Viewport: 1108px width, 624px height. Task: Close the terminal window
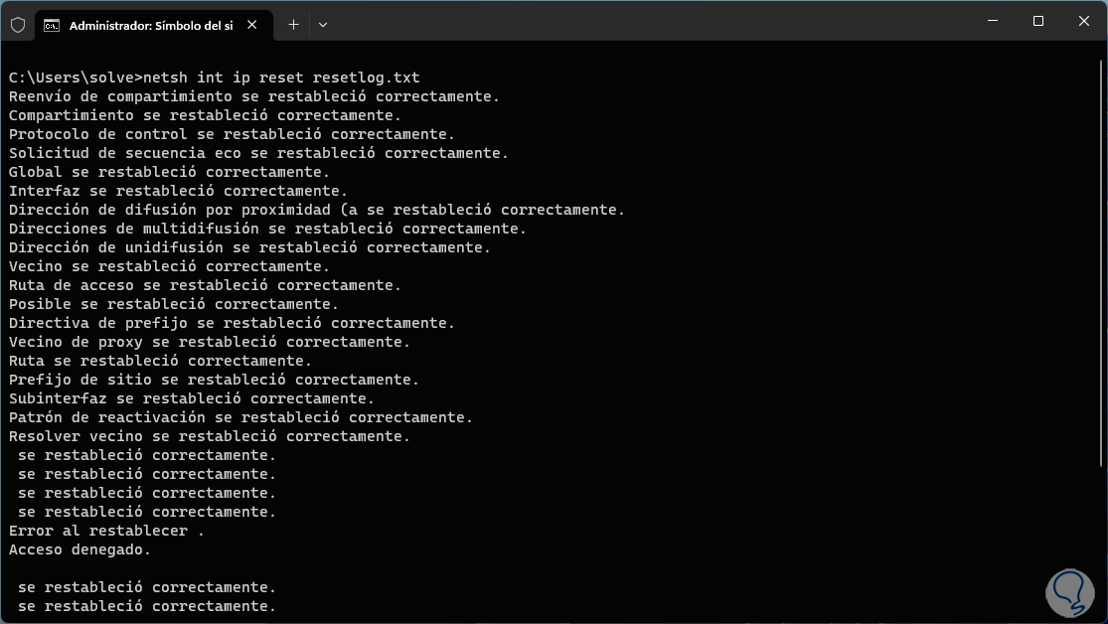(x=1084, y=21)
